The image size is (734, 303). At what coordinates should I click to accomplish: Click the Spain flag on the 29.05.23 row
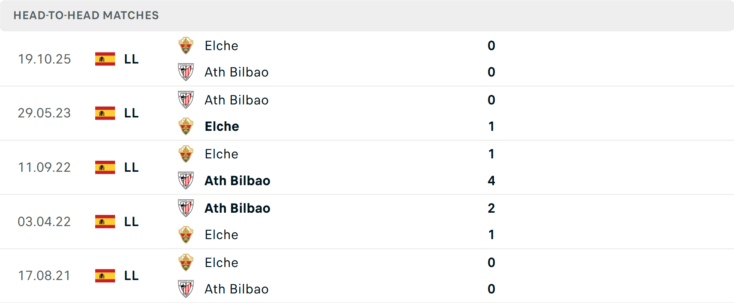click(x=105, y=113)
